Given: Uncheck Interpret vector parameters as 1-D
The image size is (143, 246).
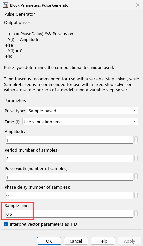Looking at the screenshot, I should 6,224.
